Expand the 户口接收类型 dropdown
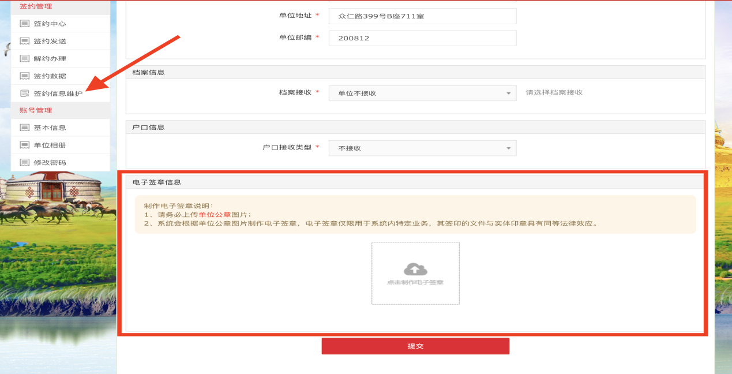 [x=422, y=148]
